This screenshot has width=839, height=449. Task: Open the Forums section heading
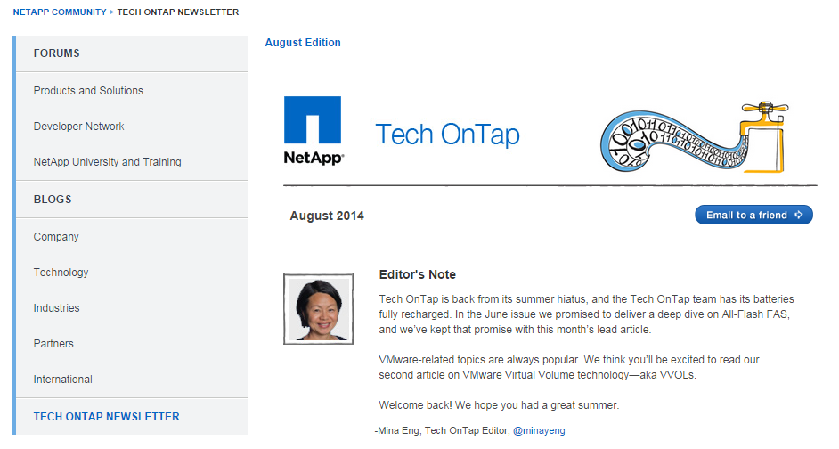click(57, 53)
